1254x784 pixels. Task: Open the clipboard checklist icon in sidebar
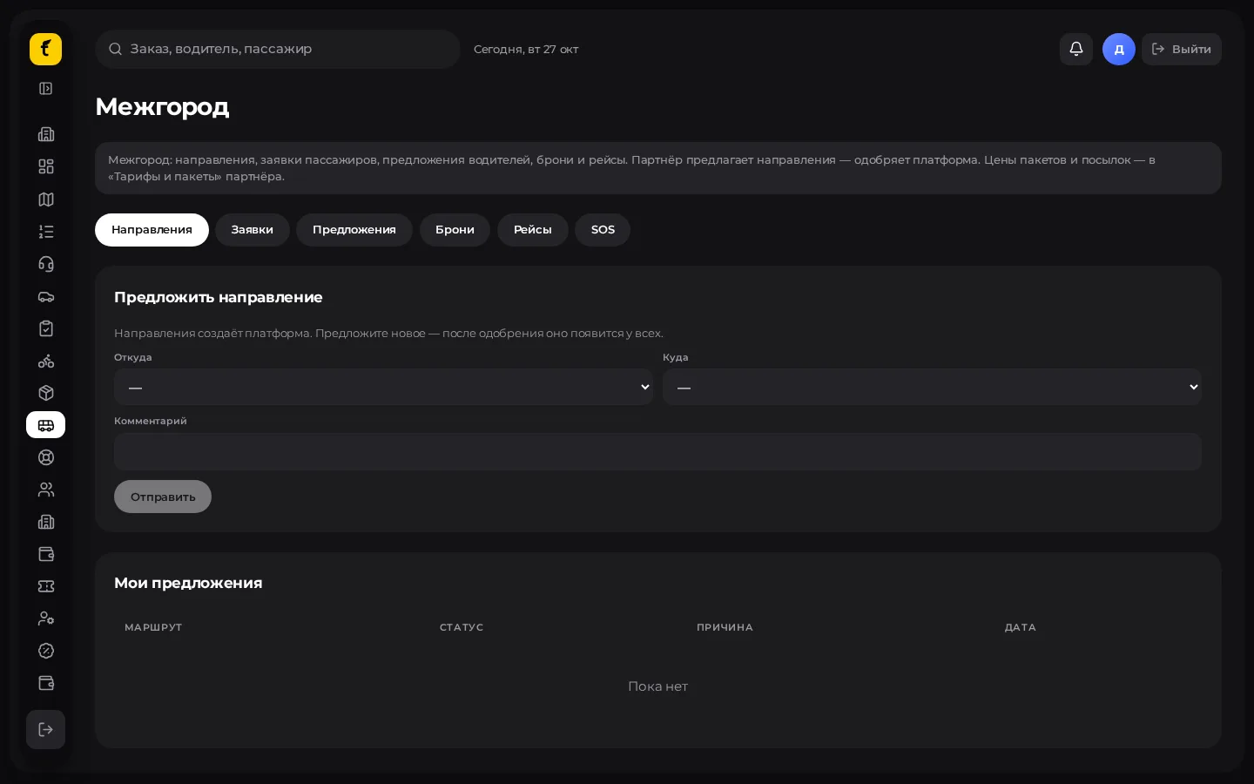(x=46, y=328)
